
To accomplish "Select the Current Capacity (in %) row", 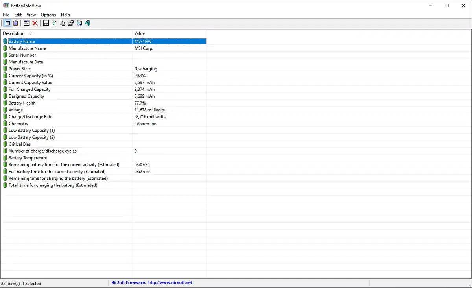I will click(x=104, y=76).
